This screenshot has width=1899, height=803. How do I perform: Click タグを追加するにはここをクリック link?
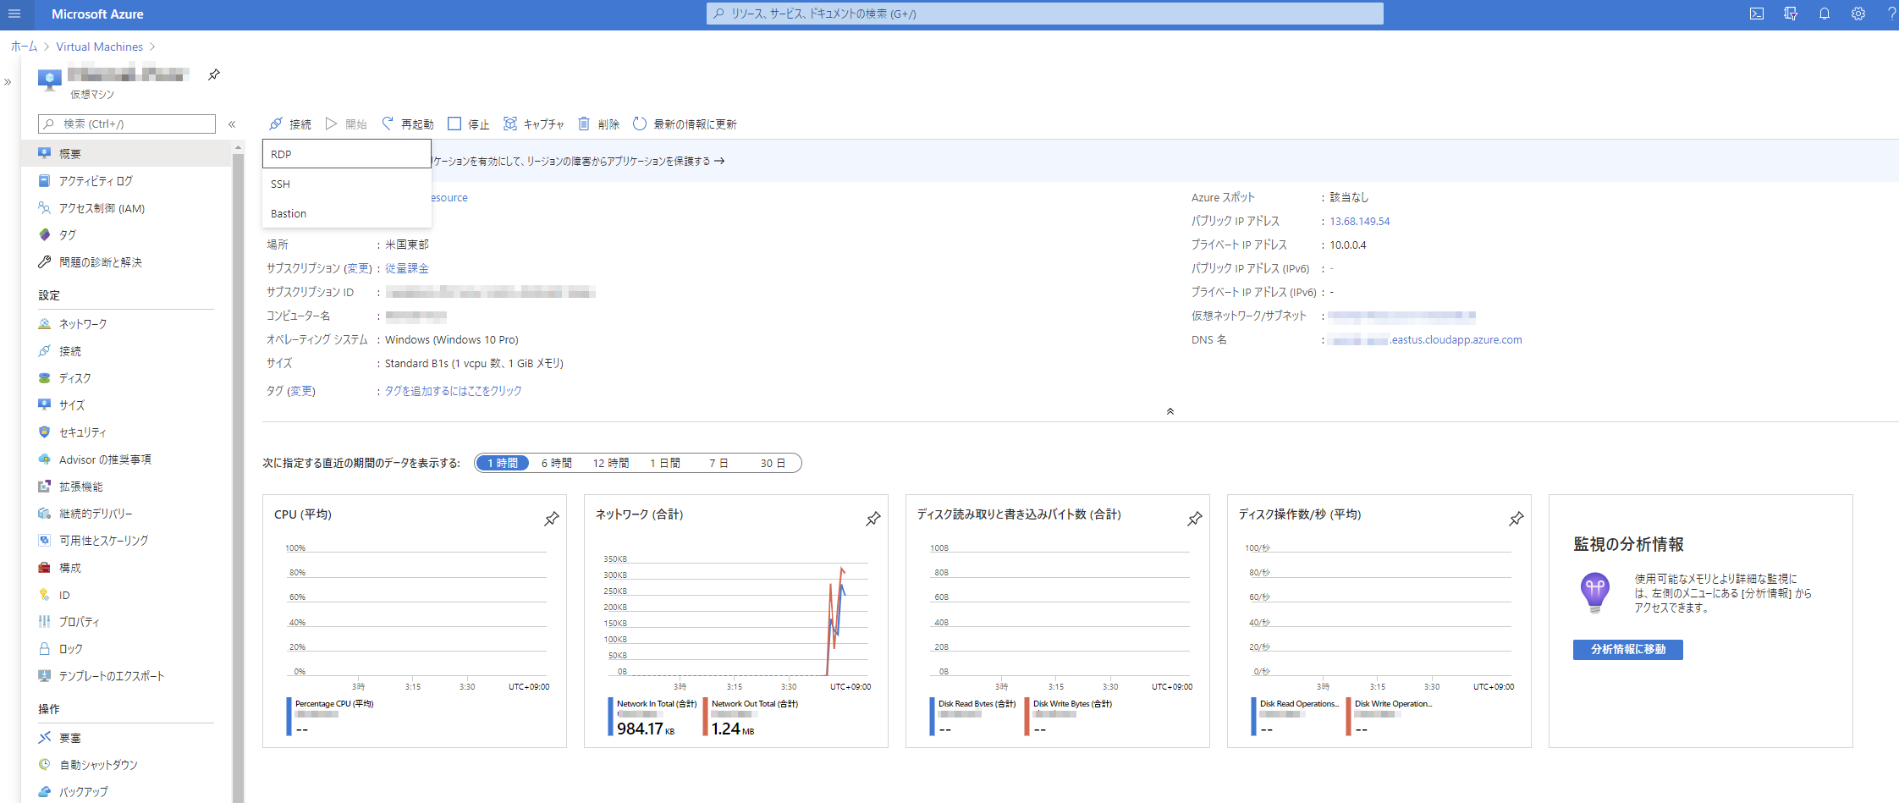pyautogui.click(x=454, y=391)
